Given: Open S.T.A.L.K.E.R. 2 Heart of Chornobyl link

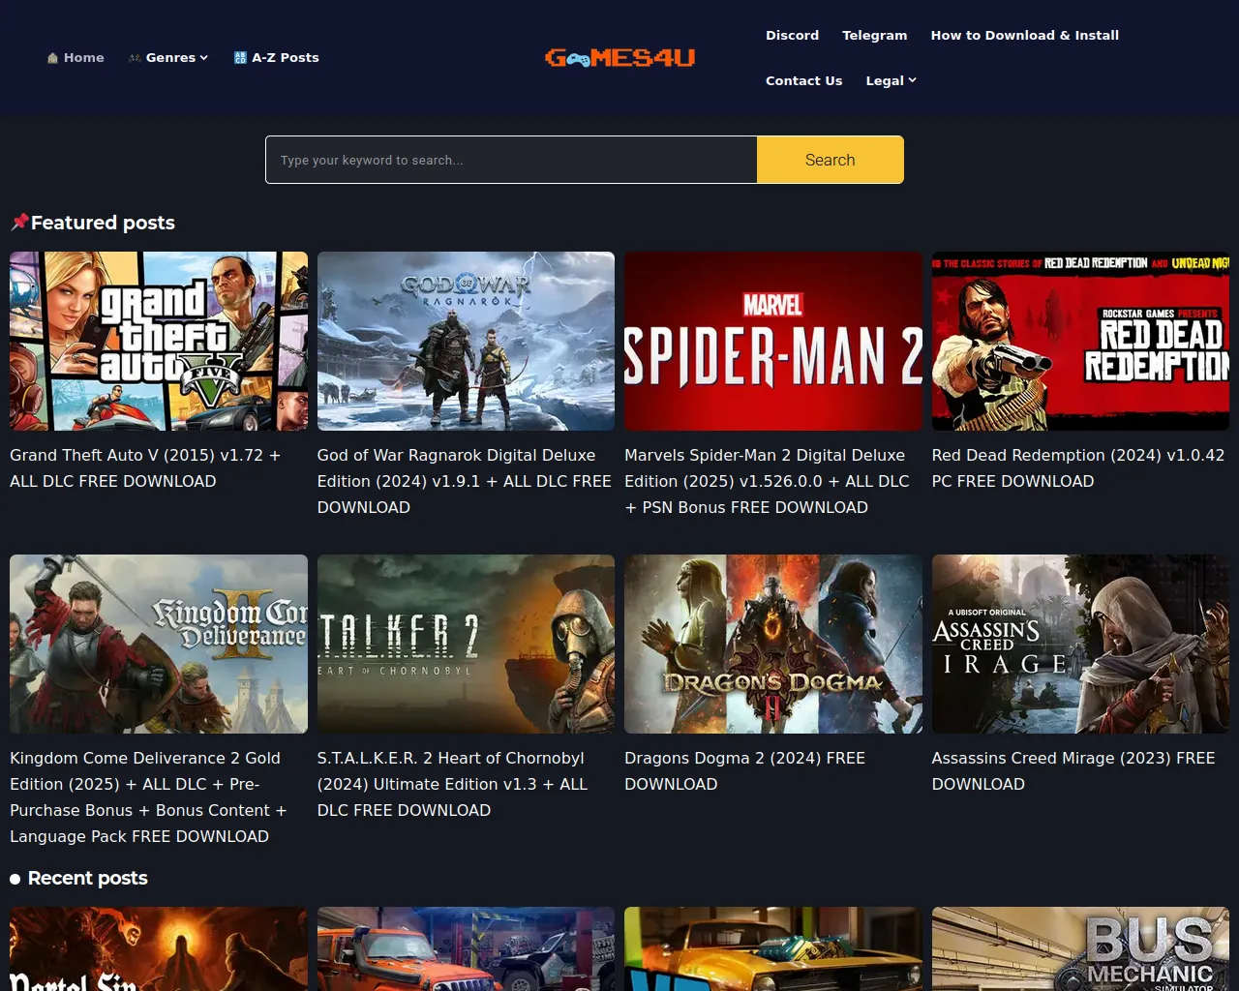Looking at the screenshot, I should point(452,784).
